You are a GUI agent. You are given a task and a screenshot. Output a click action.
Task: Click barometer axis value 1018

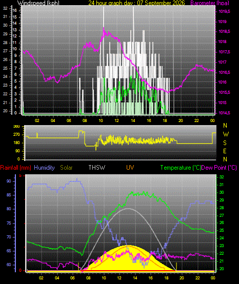[x=223, y=42]
